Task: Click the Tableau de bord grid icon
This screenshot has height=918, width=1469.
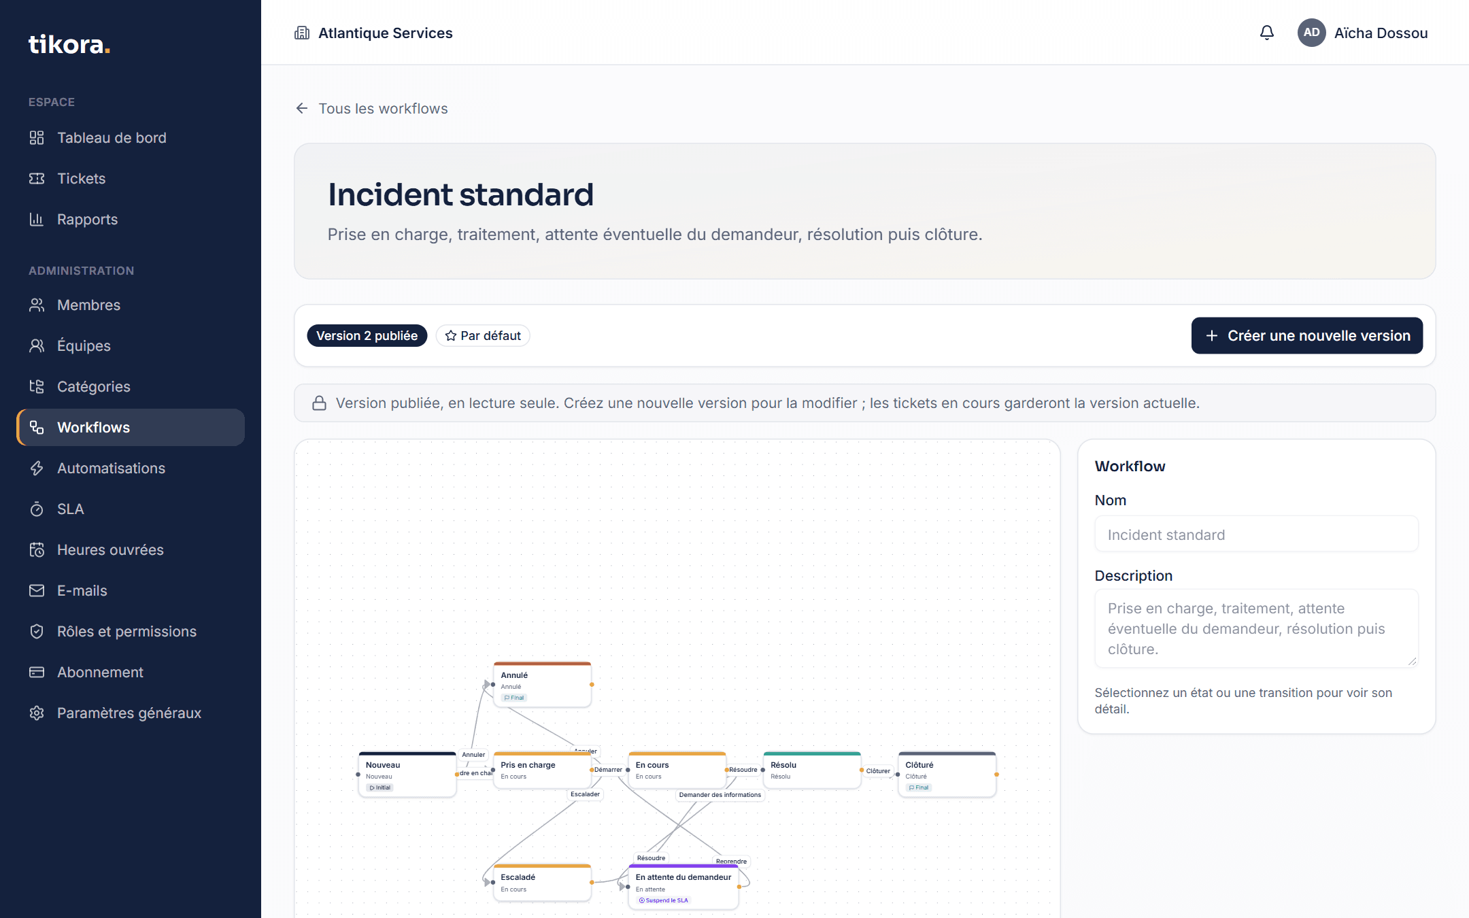Action: pos(37,137)
